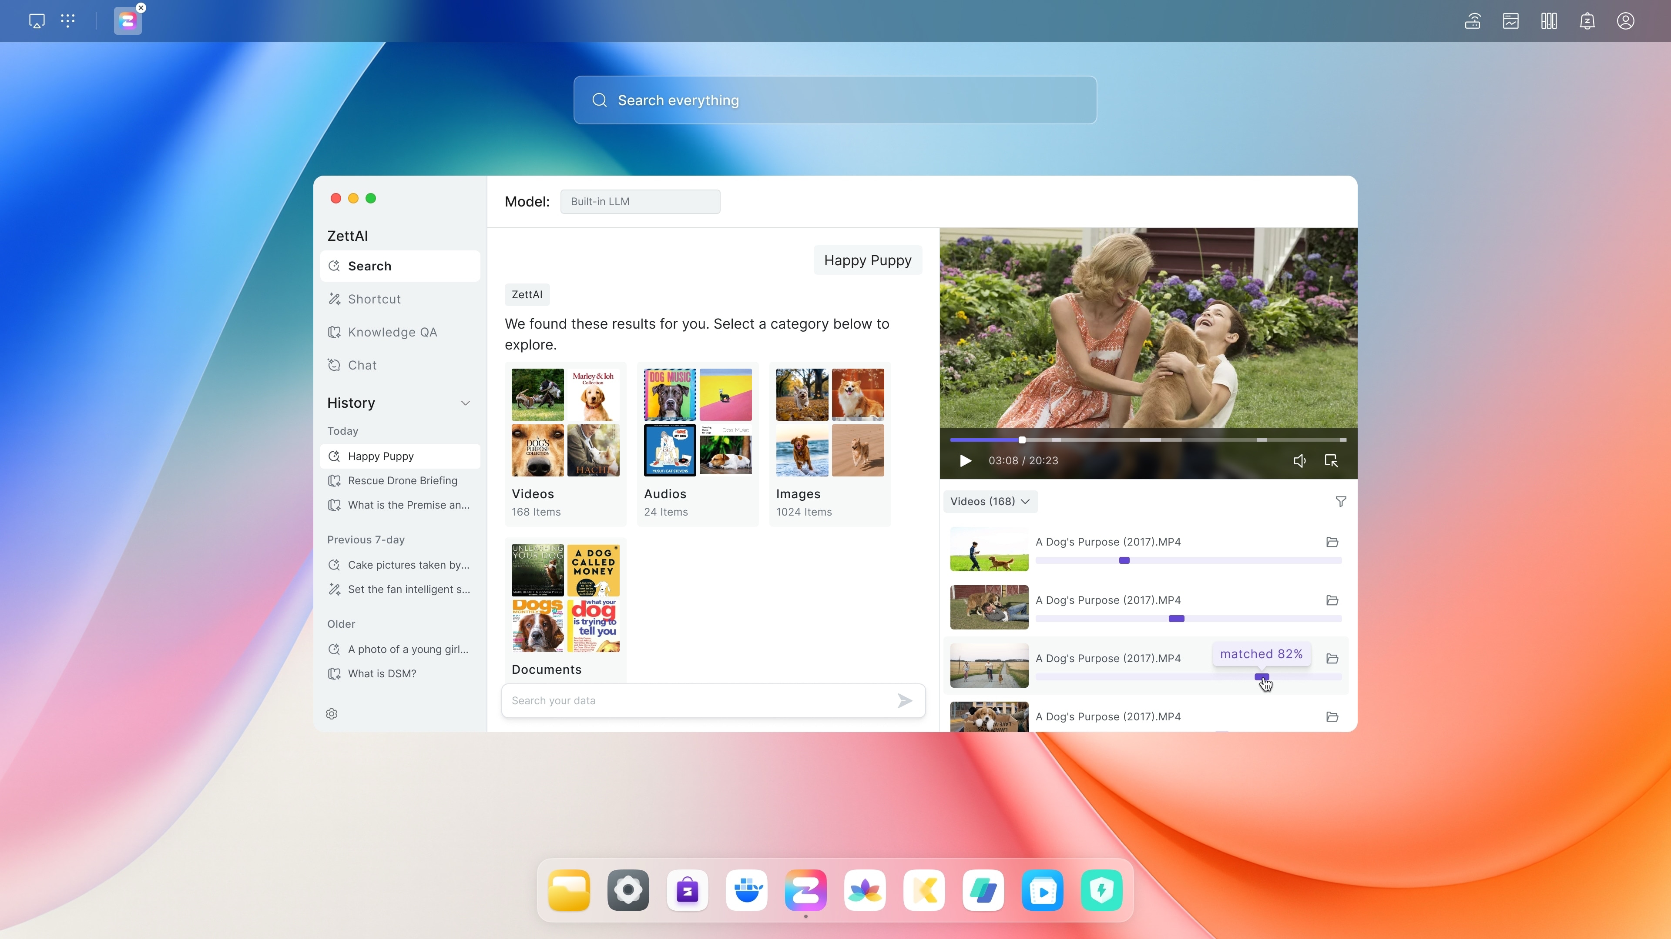This screenshot has width=1671, height=939.
Task: Launch the Docker whale app in dock
Action: pos(747,890)
